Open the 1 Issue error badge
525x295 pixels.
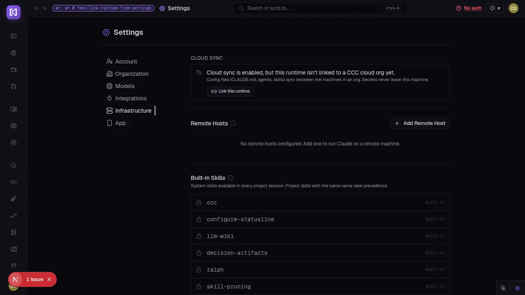pyautogui.click(x=35, y=279)
